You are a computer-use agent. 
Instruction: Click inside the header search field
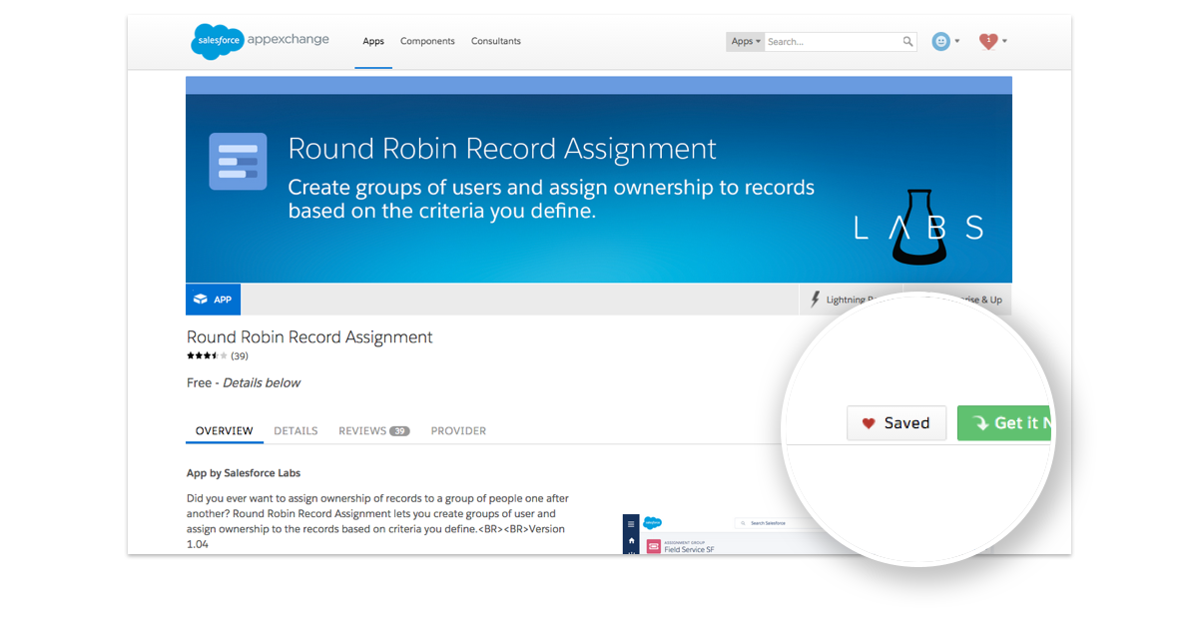point(833,42)
